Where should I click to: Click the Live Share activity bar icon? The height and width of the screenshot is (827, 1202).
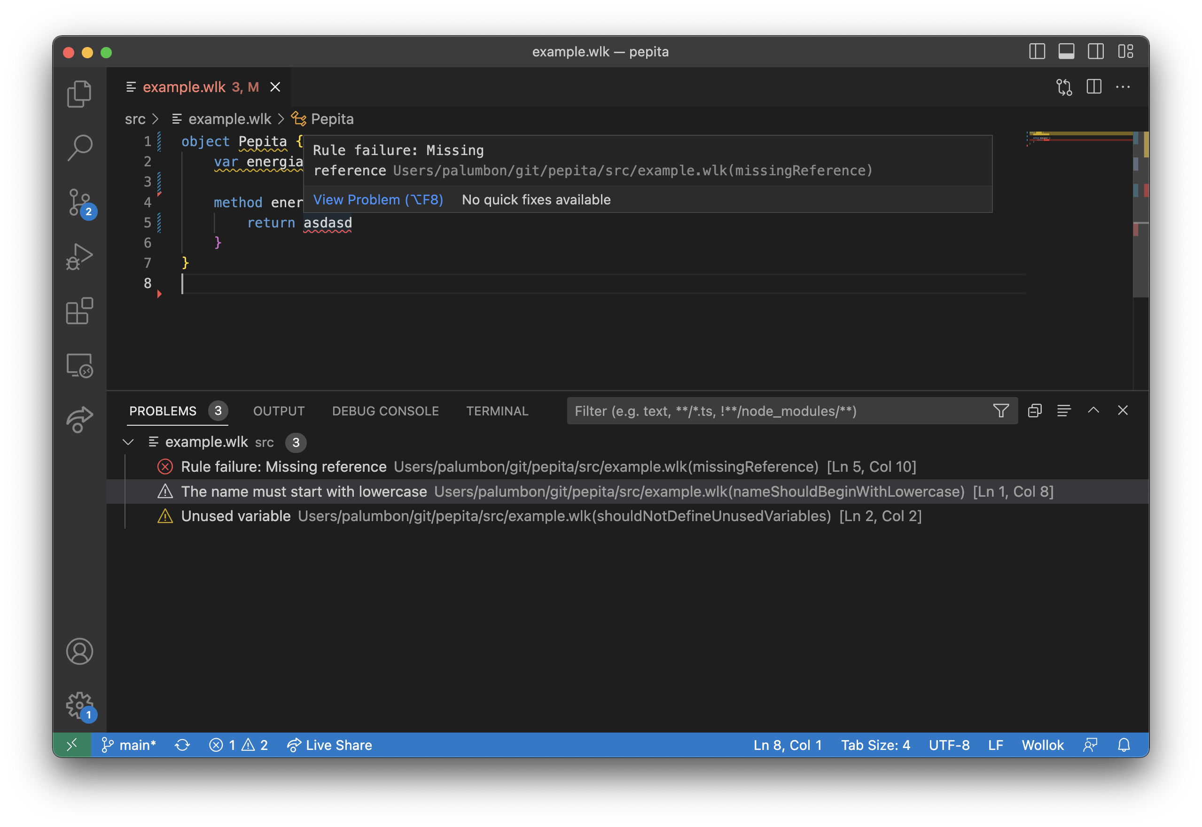pos(79,419)
